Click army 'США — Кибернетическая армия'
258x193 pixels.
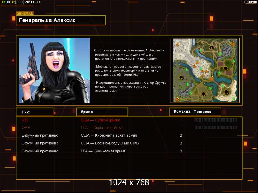click(x=109, y=135)
